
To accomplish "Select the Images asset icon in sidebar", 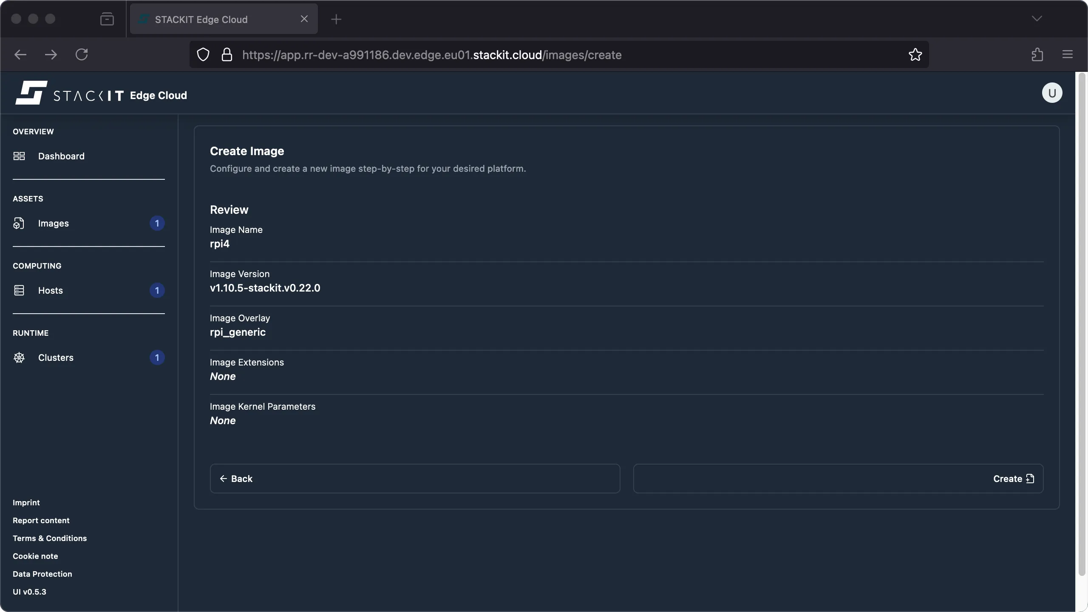I will [x=19, y=223].
